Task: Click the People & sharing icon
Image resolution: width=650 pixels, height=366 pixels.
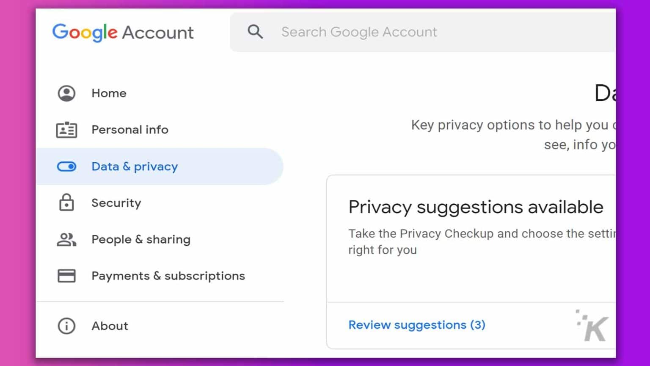Action: pos(66,239)
